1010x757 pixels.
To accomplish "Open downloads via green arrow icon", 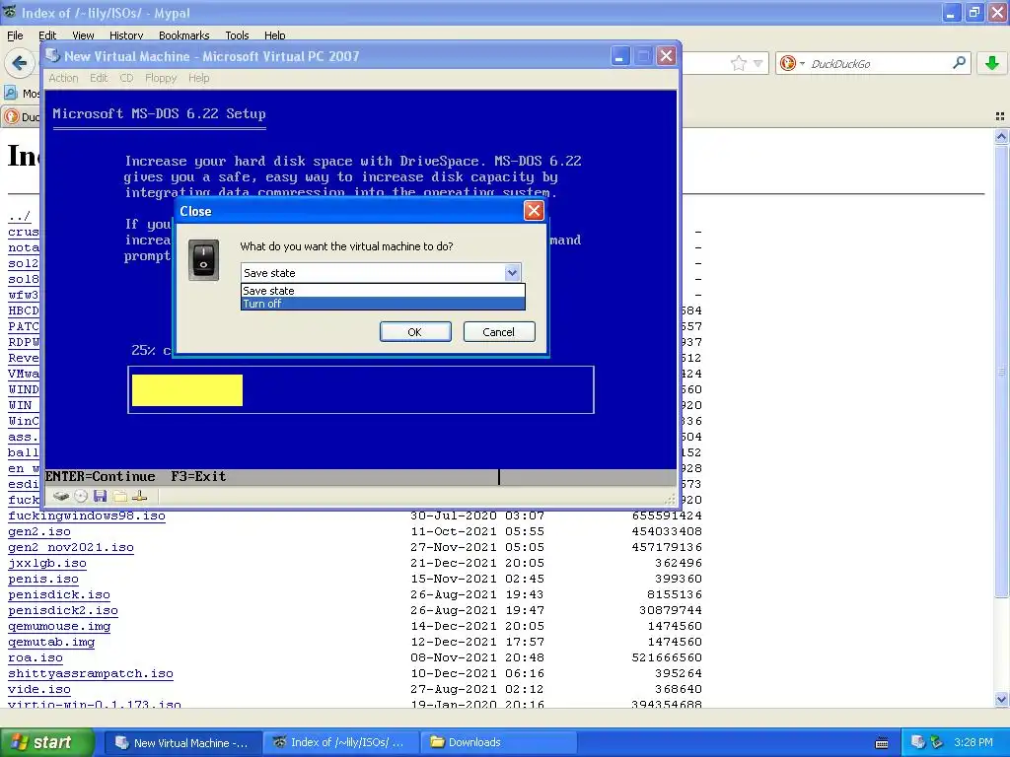I will pos(992,63).
